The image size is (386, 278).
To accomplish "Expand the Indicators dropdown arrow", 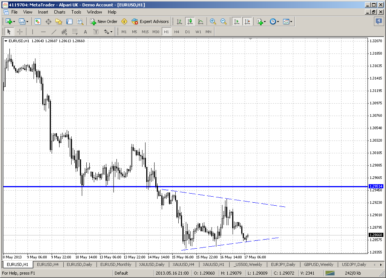I will (265, 21).
